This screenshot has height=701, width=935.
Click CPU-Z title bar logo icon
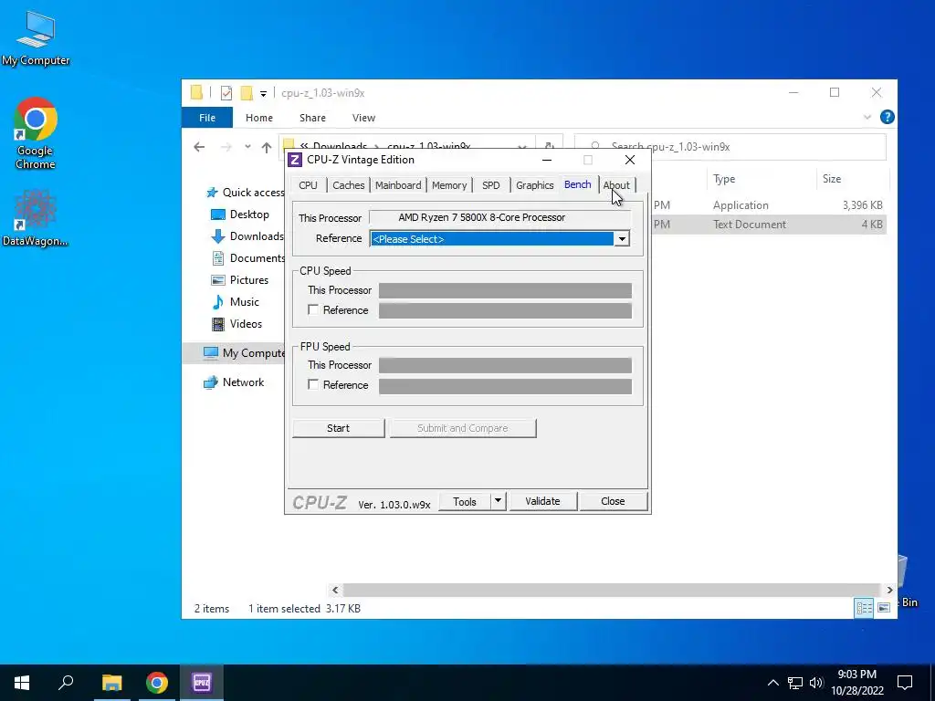pyautogui.click(x=295, y=160)
